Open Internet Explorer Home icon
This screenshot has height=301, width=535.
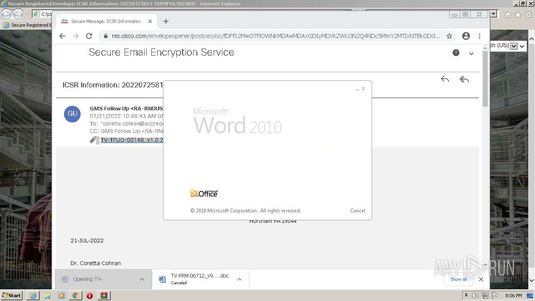[508, 15]
